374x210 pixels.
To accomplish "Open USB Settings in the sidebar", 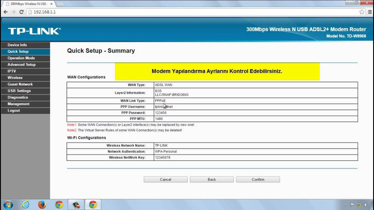I will 25,91.
